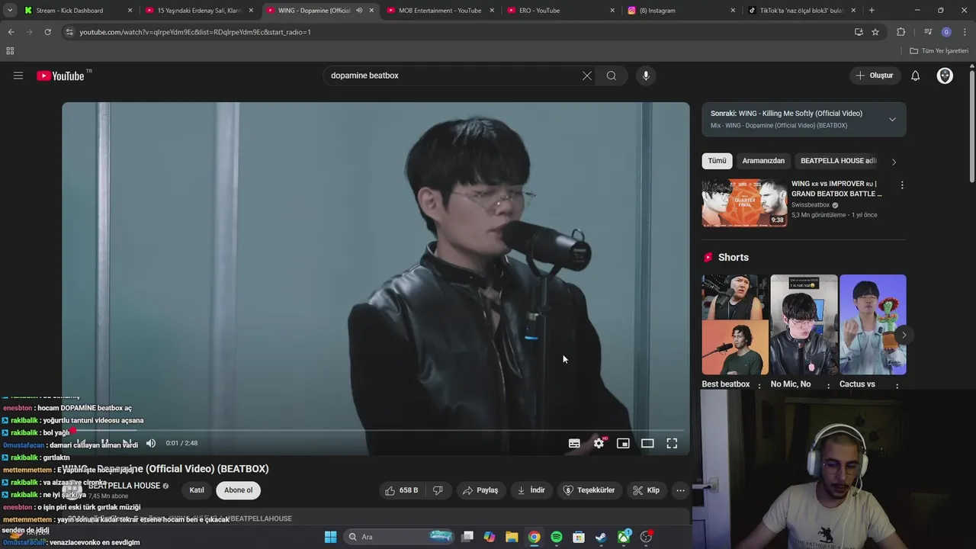Screen dimensions: 976x549
Task: Install app icon in address bar
Action: coord(859,32)
